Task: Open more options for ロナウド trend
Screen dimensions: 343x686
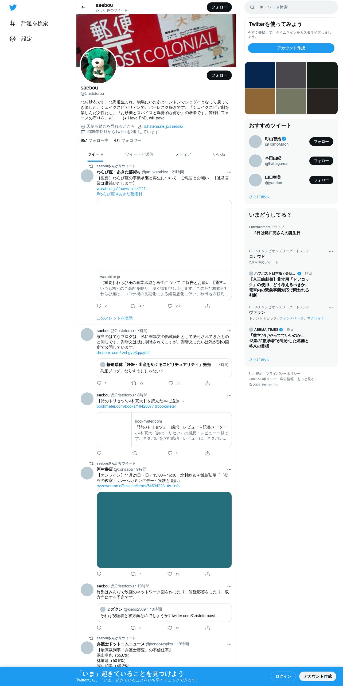Action: (x=331, y=252)
